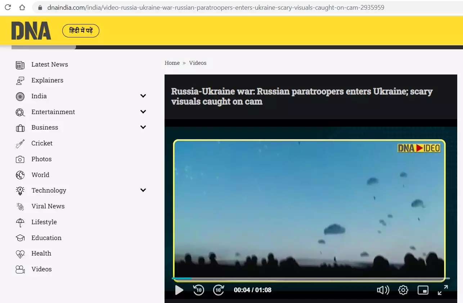
Task: Go to Cricket section
Action: [x=42, y=143]
